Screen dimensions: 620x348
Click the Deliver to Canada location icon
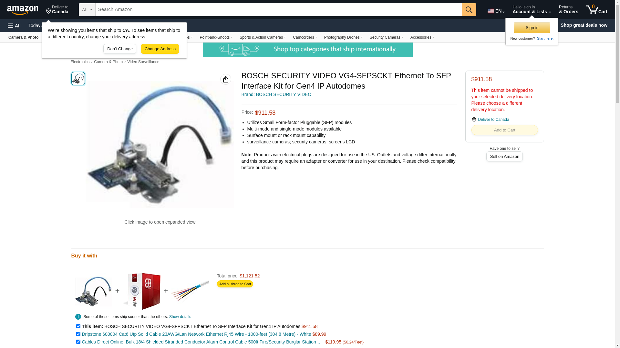(474, 120)
